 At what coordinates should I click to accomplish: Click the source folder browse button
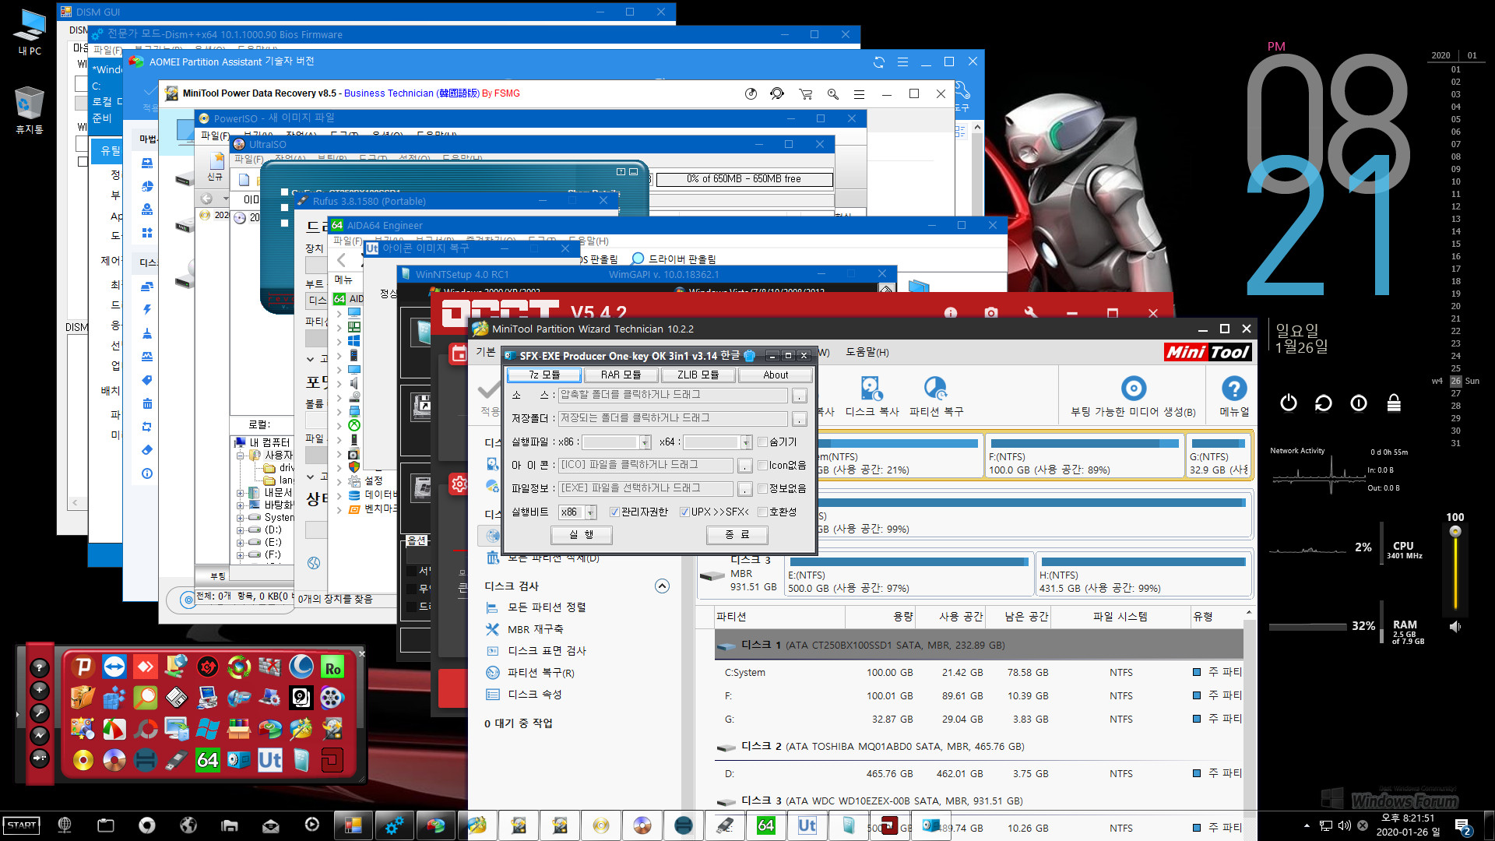[x=800, y=396]
